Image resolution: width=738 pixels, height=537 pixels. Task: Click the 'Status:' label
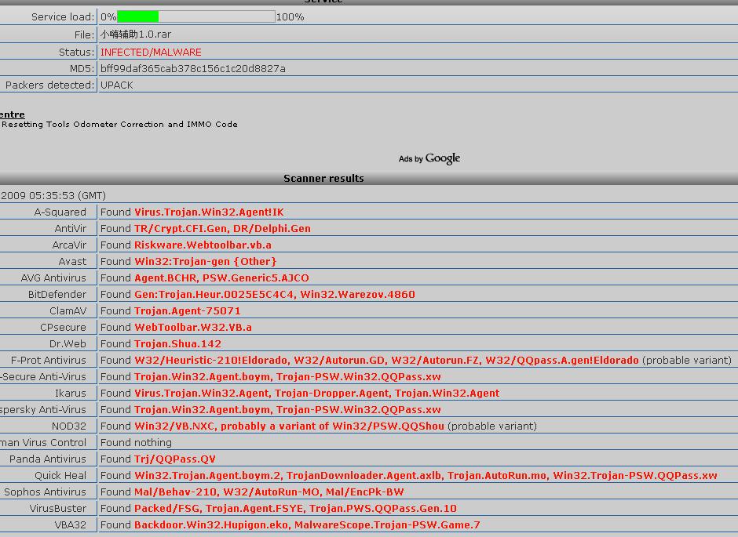click(77, 53)
